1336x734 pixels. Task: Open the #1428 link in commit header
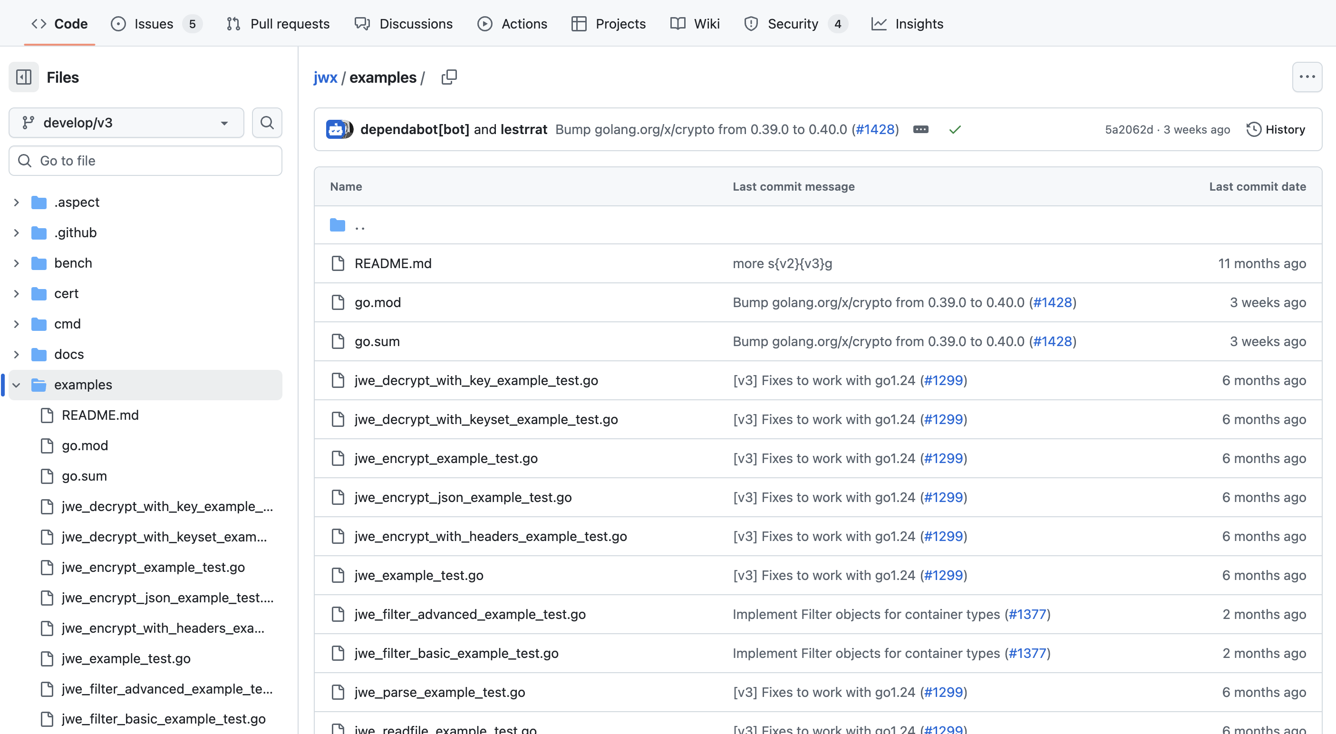[875, 129]
